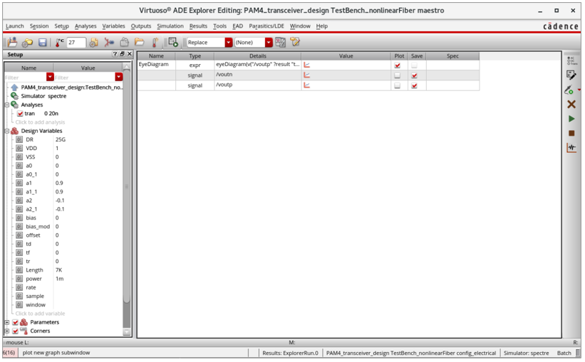
Task: Uncheck Save for the /voutp signal
Action: click(x=414, y=85)
